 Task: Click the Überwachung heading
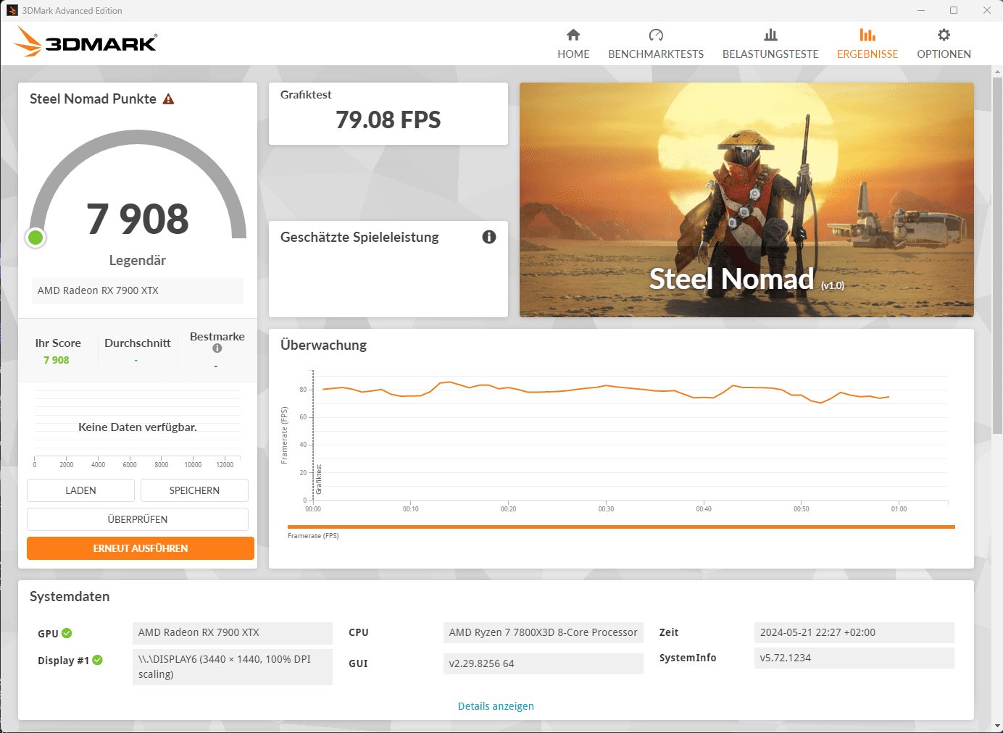click(324, 345)
